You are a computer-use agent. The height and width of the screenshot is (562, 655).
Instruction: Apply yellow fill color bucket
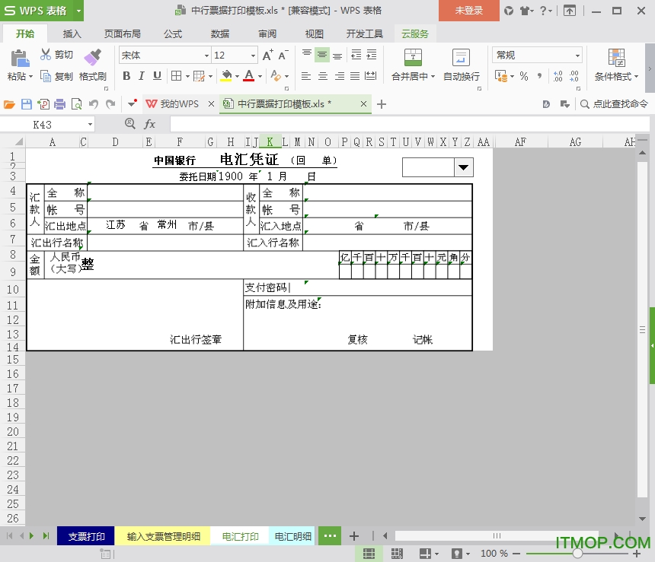pyautogui.click(x=226, y=76)
